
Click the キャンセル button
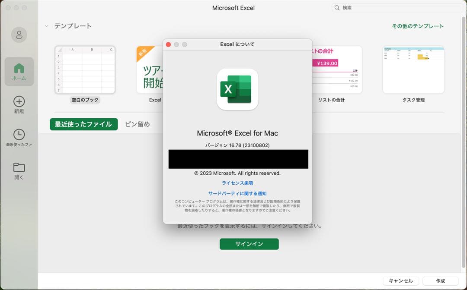point(400,281)
